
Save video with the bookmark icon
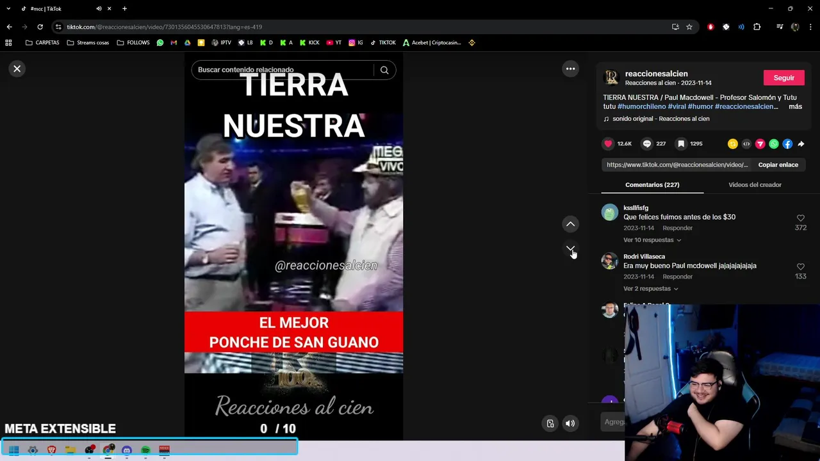tap(681, 144)
